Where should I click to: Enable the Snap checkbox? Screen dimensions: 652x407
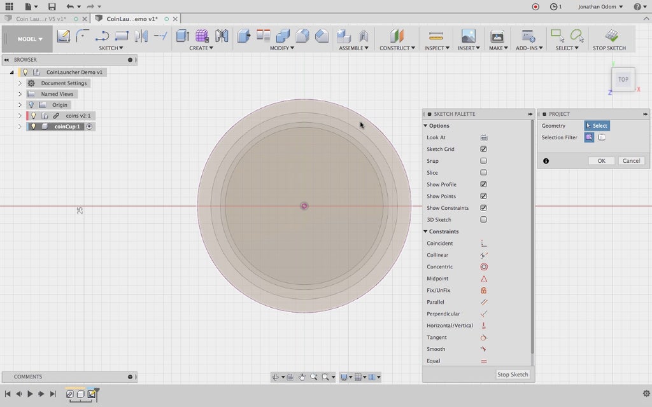click(x=484, y=161)
